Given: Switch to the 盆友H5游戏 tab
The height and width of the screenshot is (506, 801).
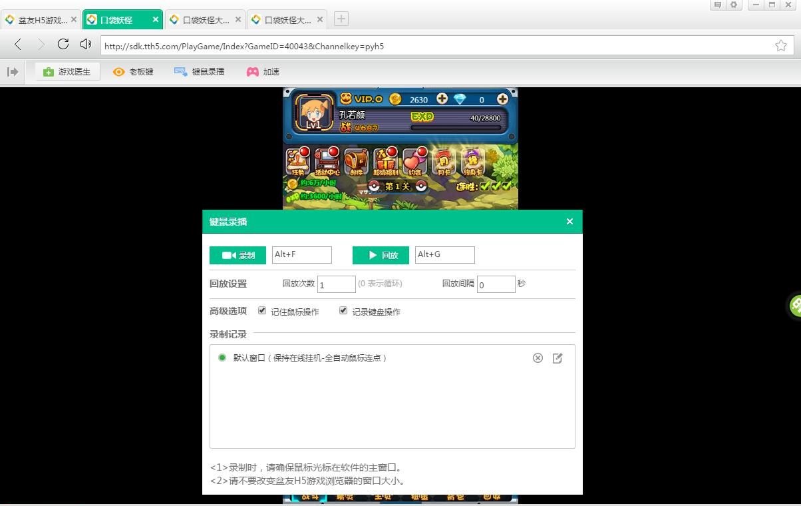Looking at the screenshot, I should tap(40, 19).
